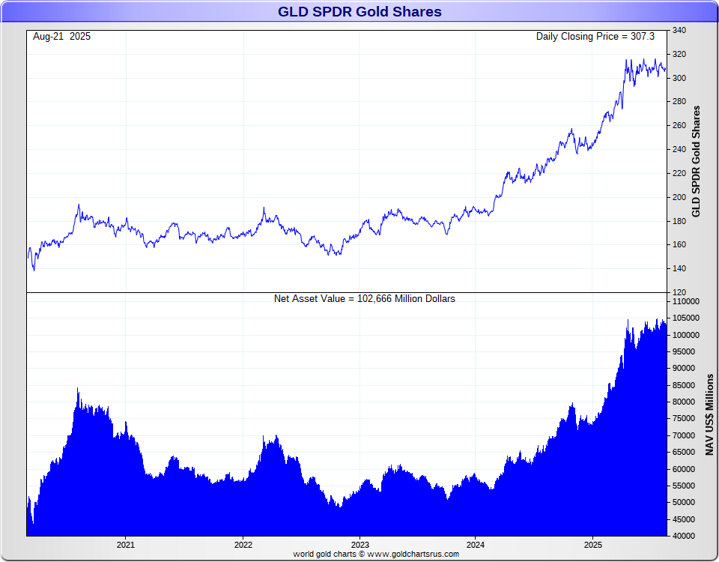Click the 'GLD SPDR Gold Shares' chart title
This screenshot has height=562, width=719.
pos(359,11)
